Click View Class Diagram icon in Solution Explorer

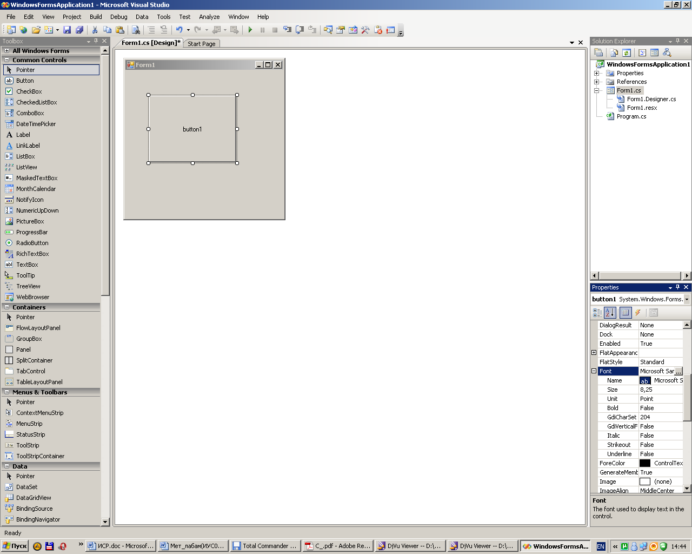click(667, 52)
